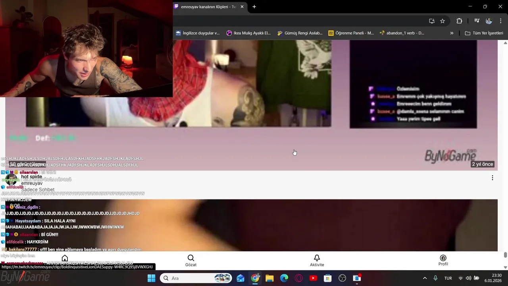Click the taskbar Ara search box
The width and height of the screenshot is (508, 286).
(196, 278)
